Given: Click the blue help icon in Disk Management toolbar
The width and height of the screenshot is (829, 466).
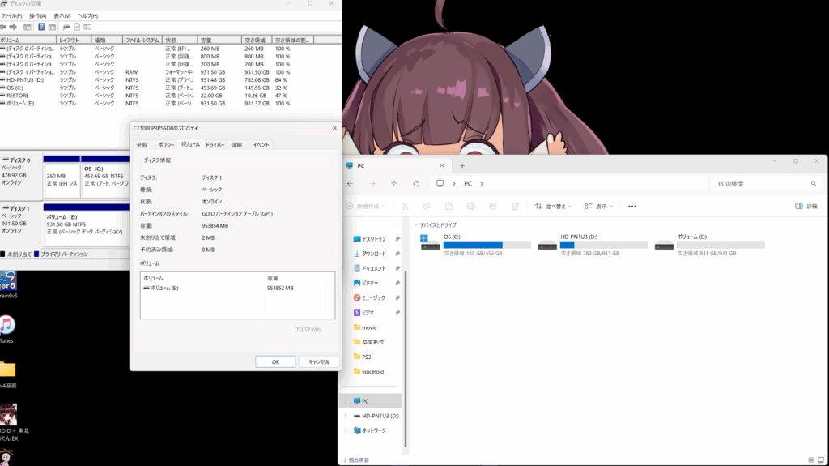Looking at the screenshot, I should [x=40, y=27].
